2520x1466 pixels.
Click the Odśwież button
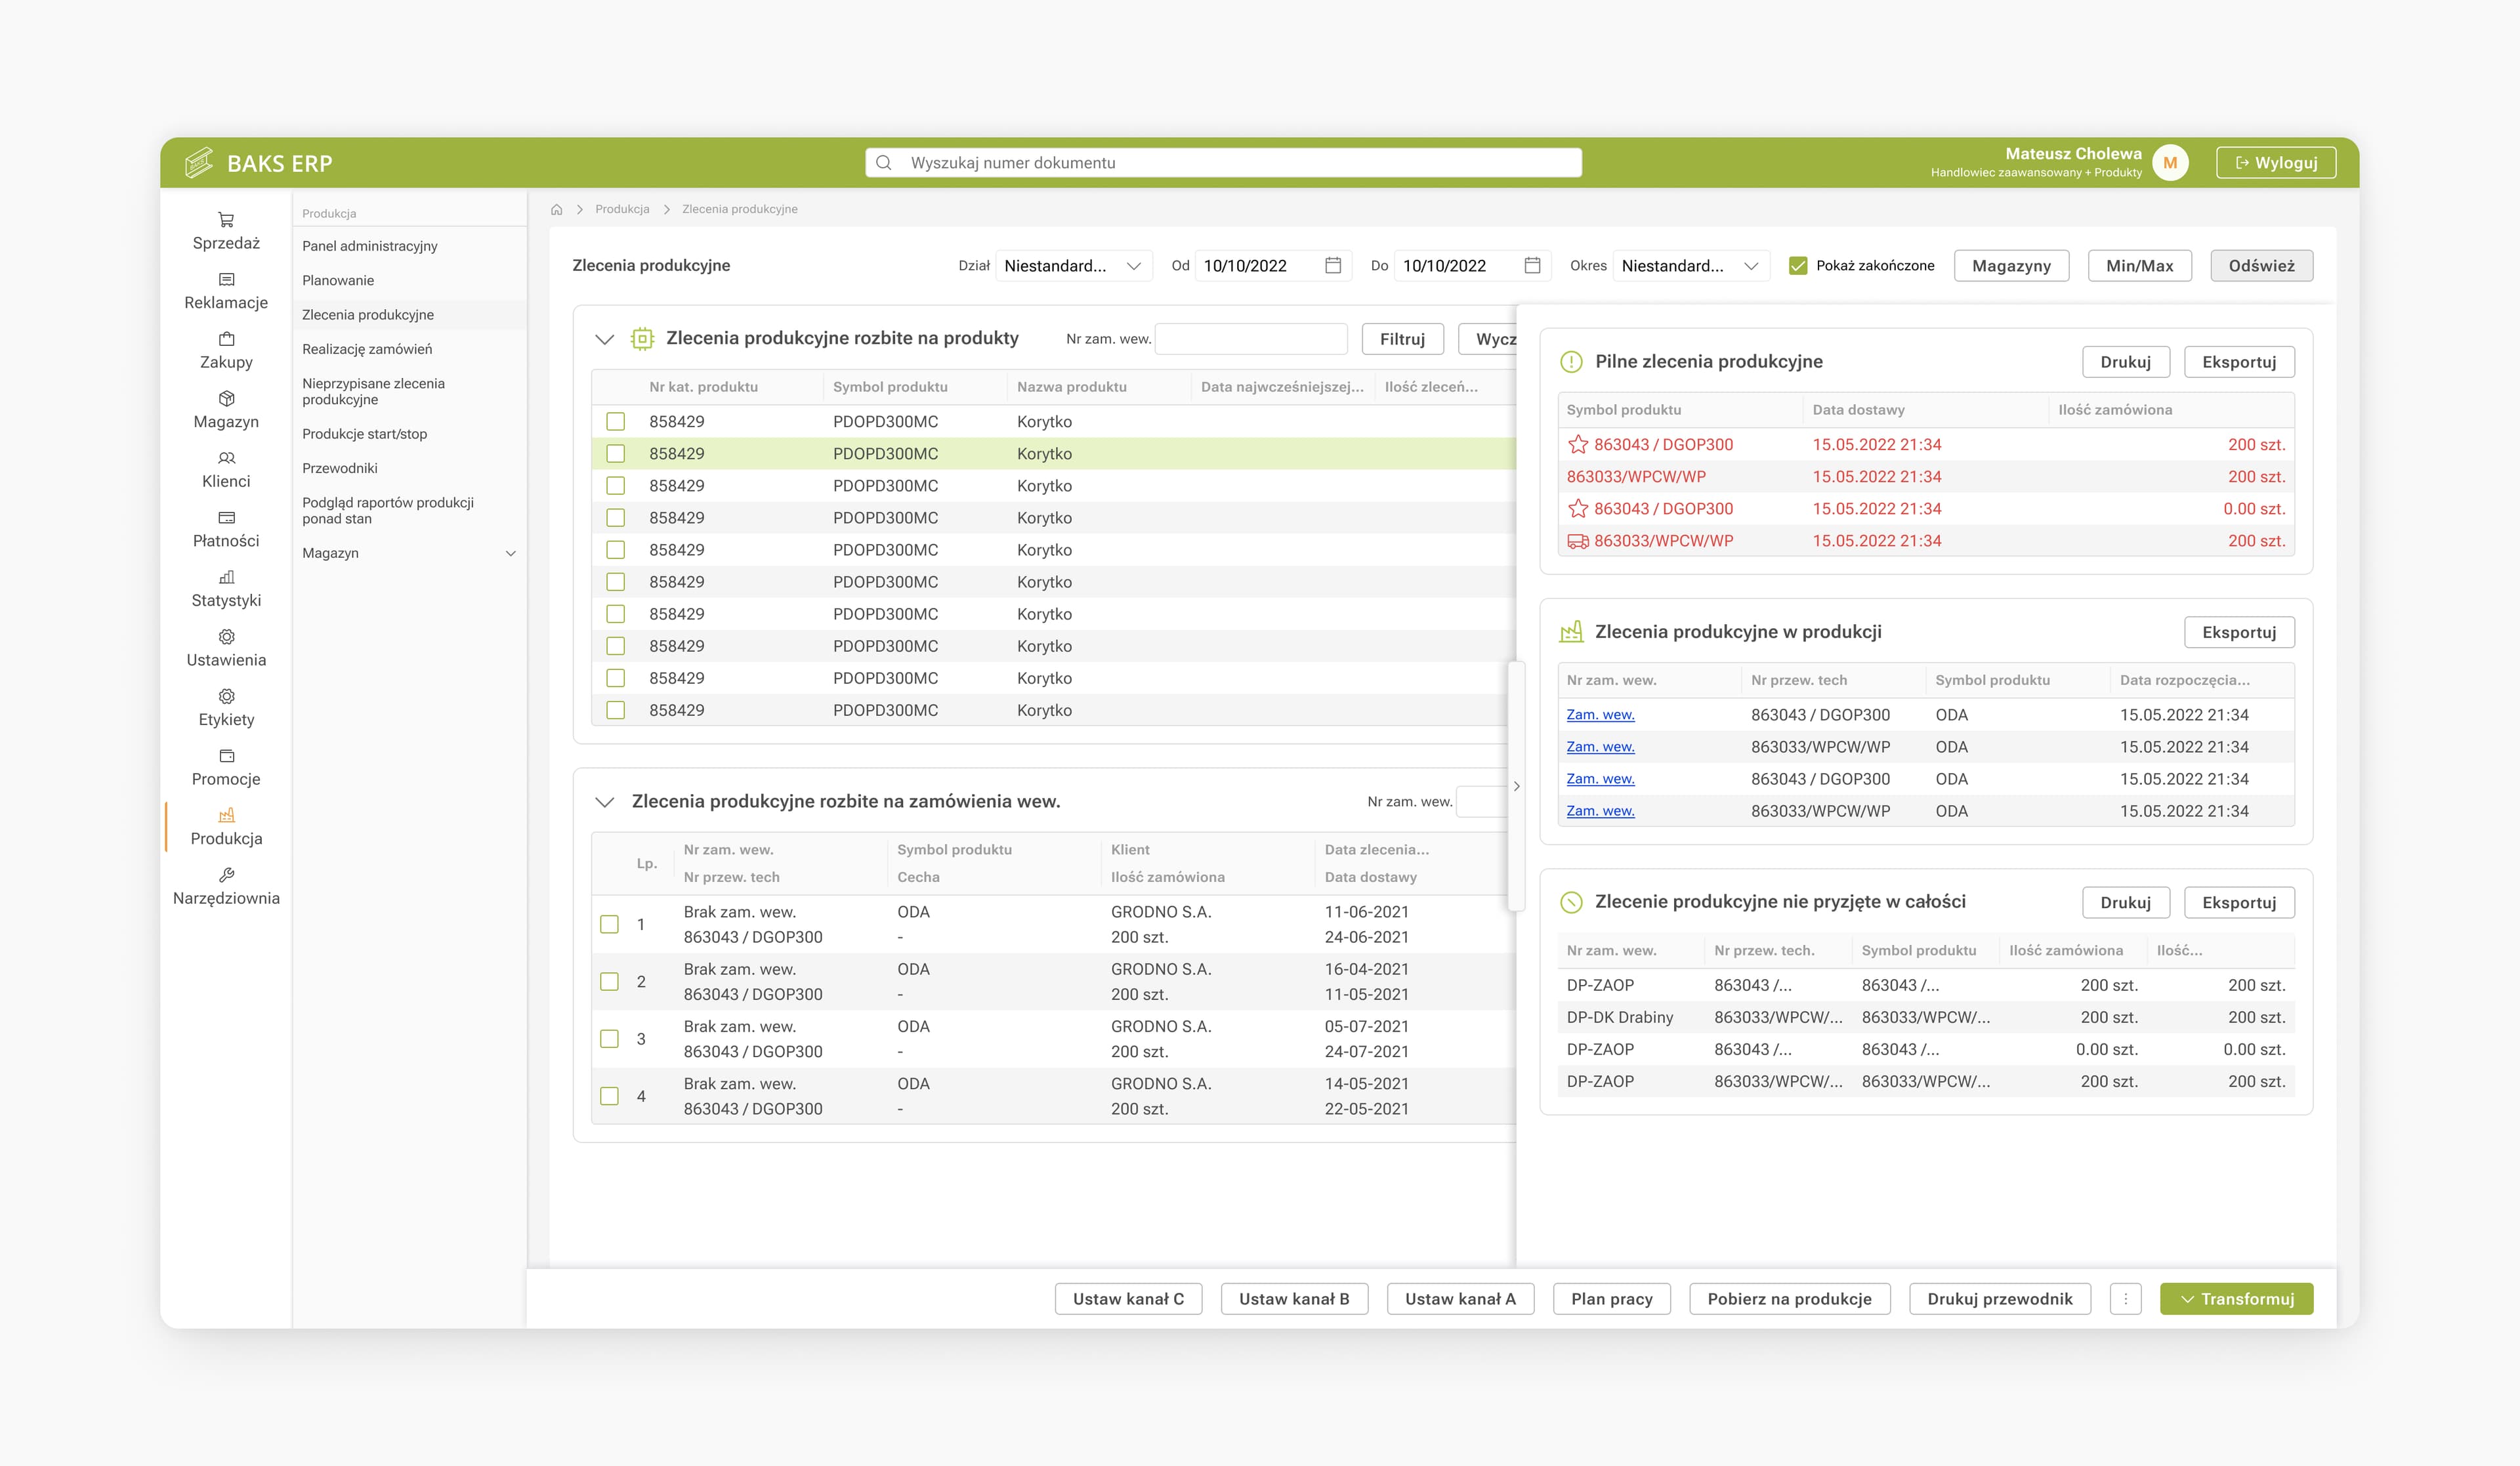click(x=2261, y=266)
